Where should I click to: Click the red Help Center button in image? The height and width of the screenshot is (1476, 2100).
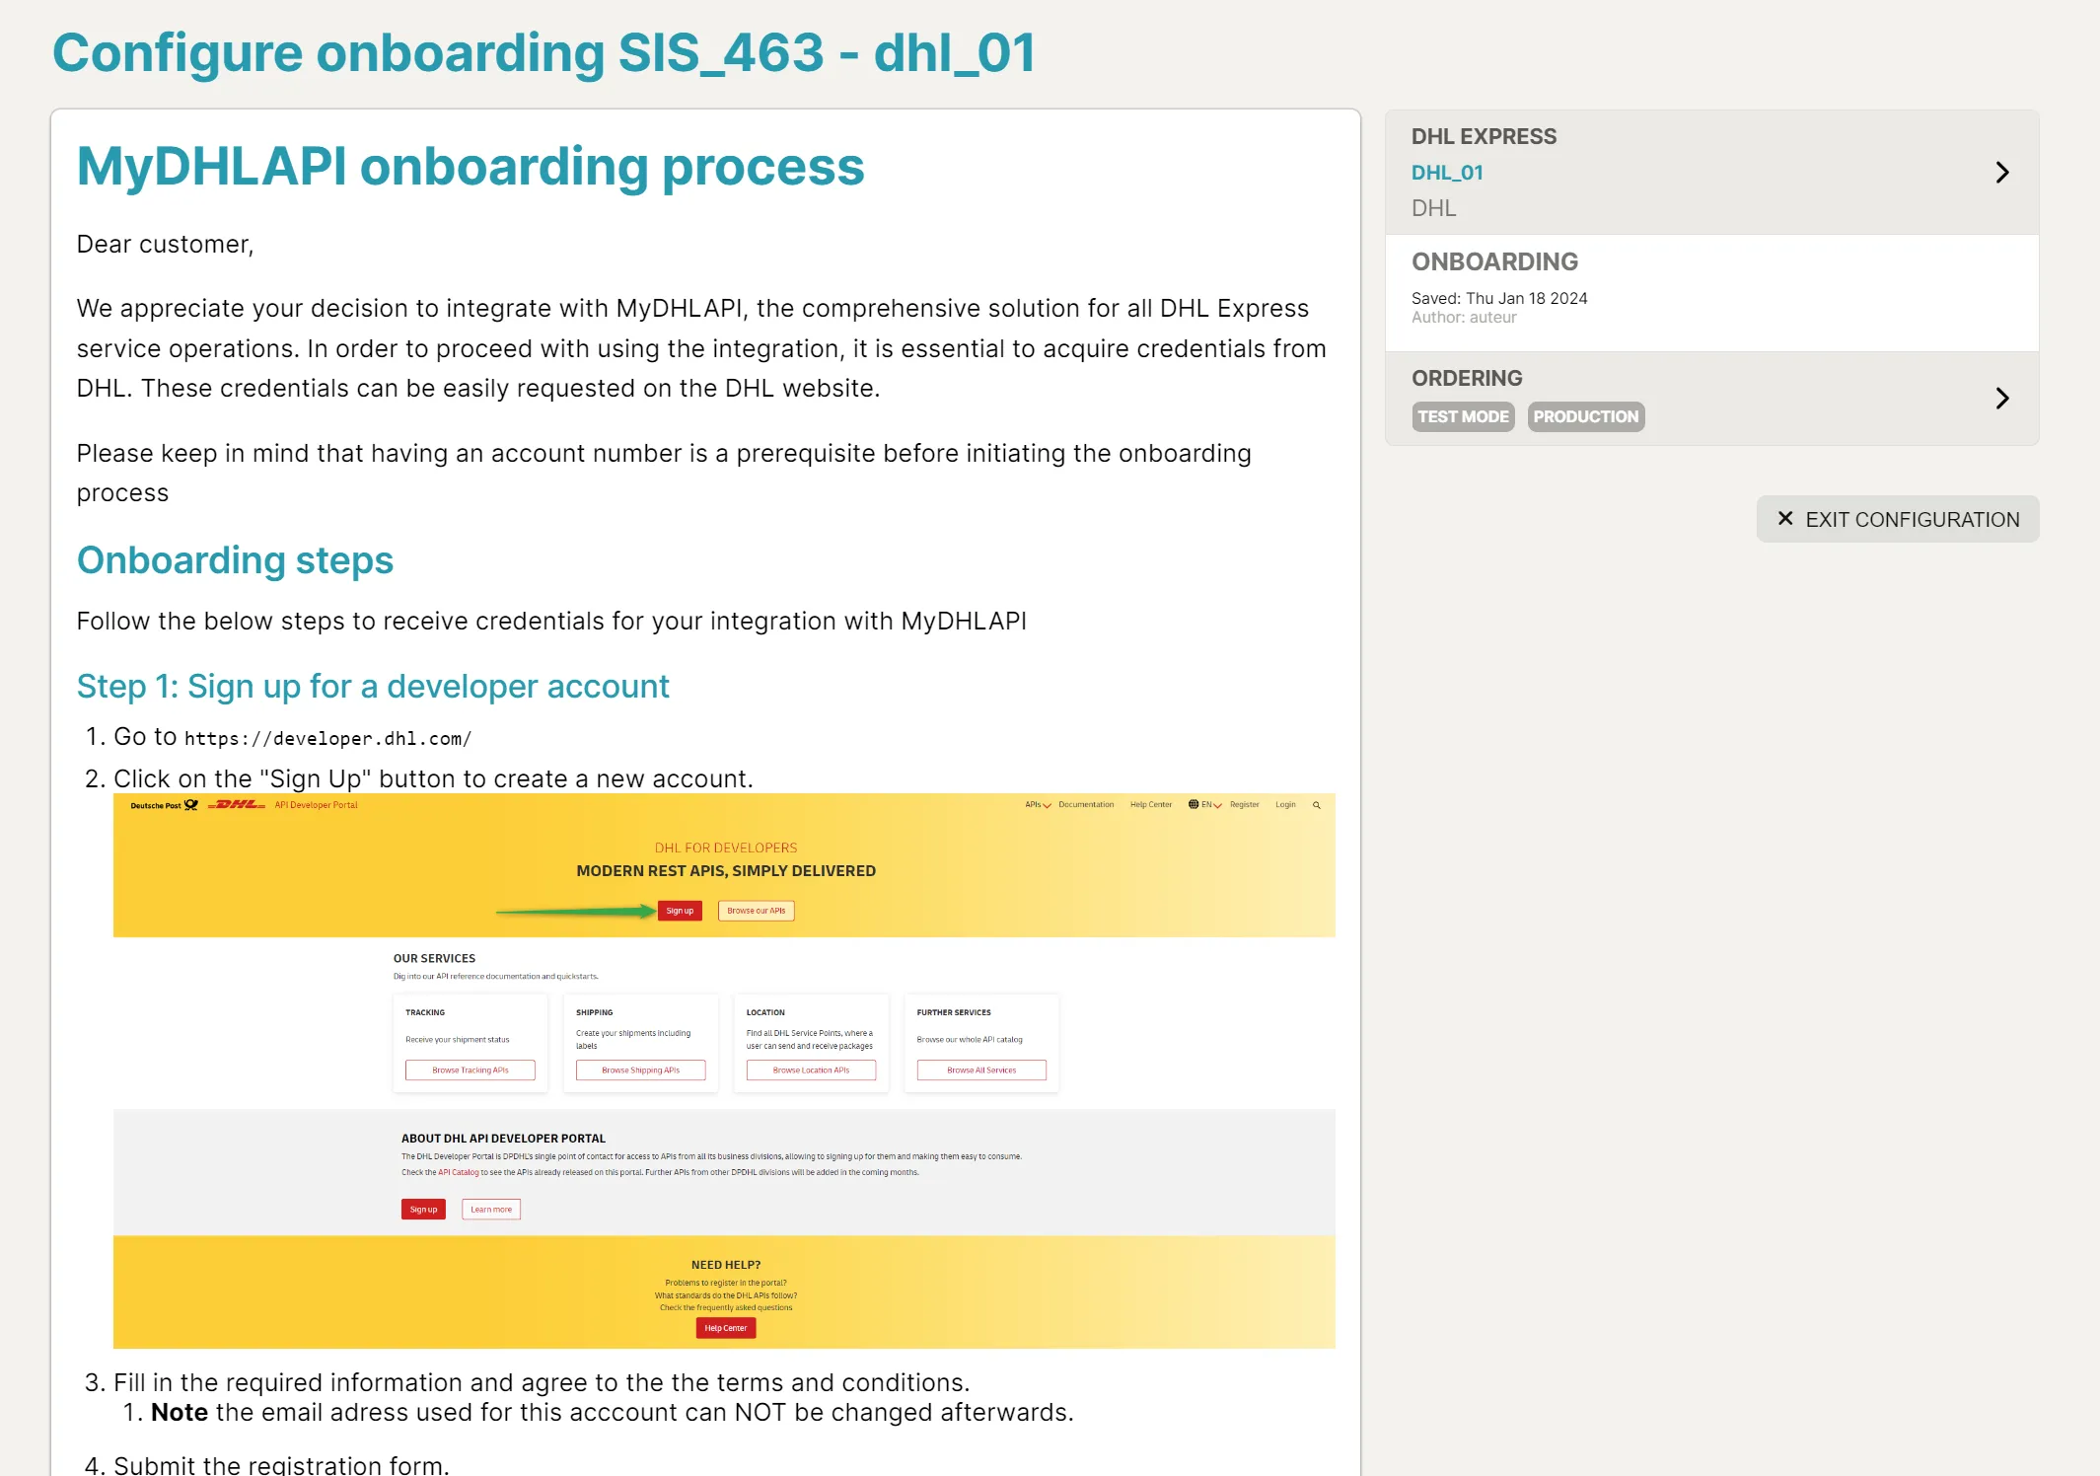pos(725,1328)
